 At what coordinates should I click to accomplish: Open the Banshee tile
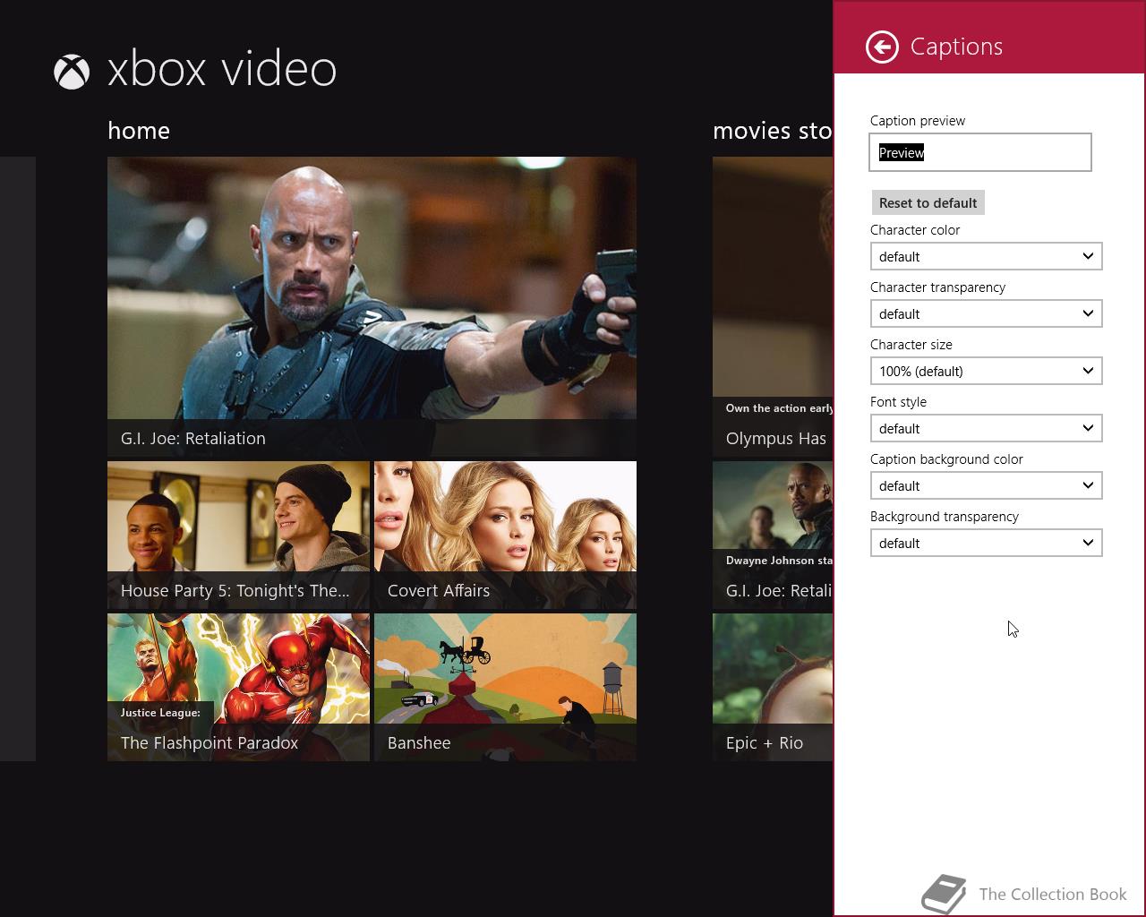[505, 688]
